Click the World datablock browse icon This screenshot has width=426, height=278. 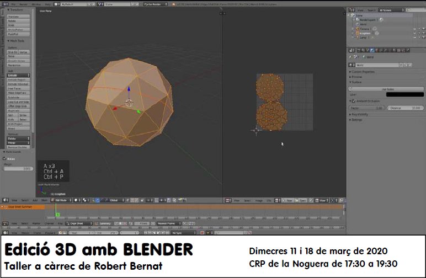pyautogui.click(x=352, y=65)
